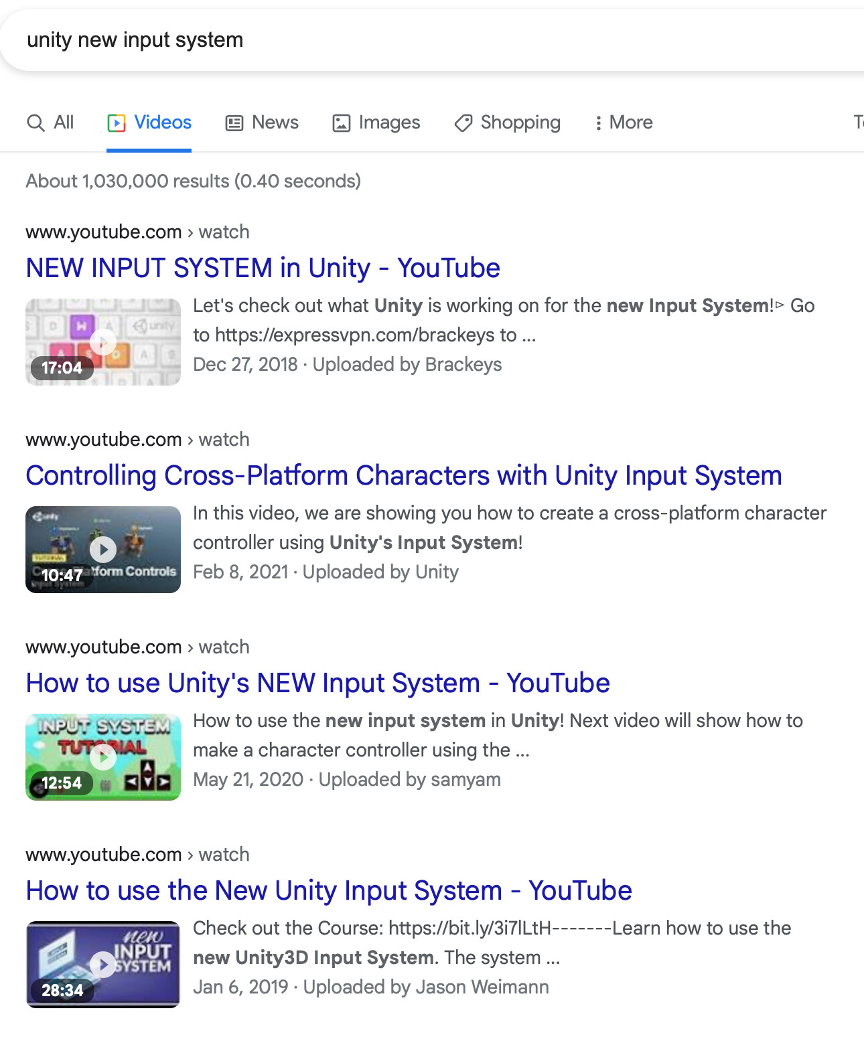Play the samyam video thumbnail 12:54
Image resolution: width=864 pixels, height=1039 pixels.
coord(103,757)
